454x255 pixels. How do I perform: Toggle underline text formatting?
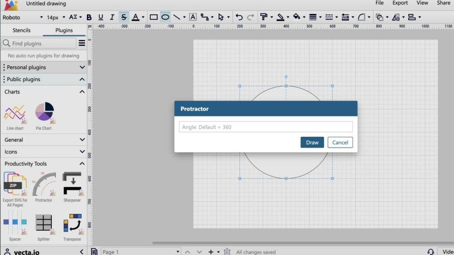[x=100, y=17]
